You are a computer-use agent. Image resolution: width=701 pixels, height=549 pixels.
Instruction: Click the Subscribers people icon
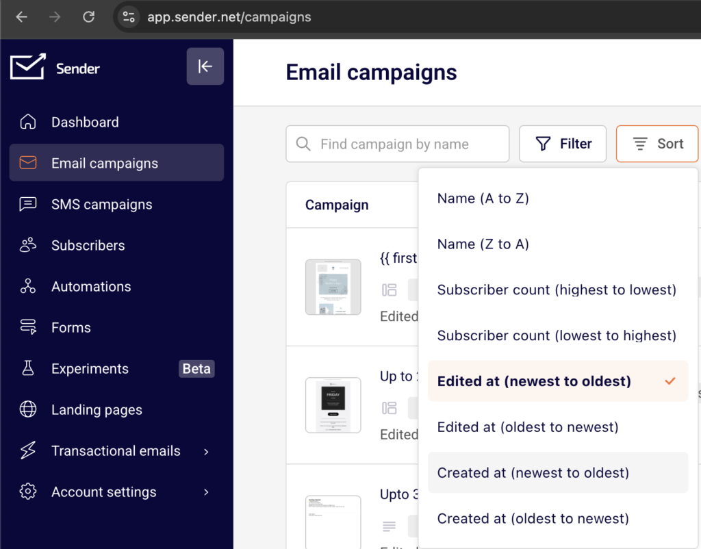[x=27, y=245]
